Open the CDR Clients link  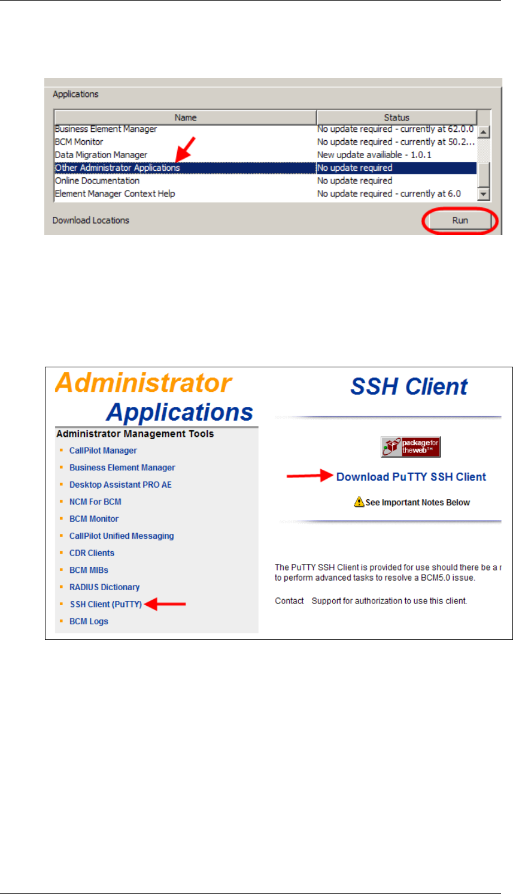(x=92, y=553)
